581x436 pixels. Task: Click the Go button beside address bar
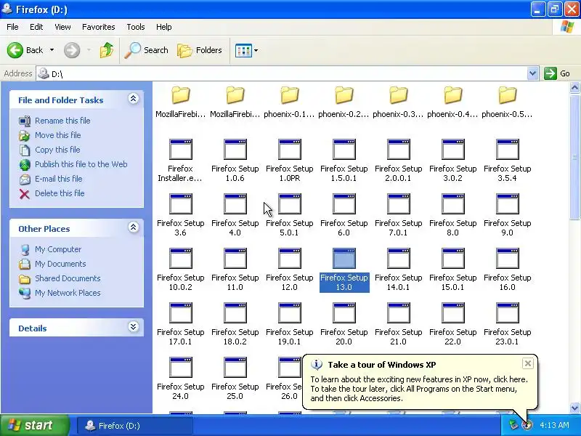557,73
